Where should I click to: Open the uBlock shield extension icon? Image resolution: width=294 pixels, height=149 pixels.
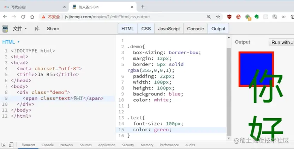(x=229, y=17)
